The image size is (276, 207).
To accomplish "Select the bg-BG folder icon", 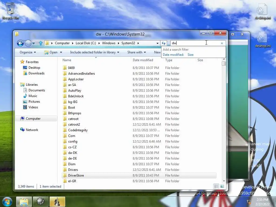I will [x=65, y=102].
